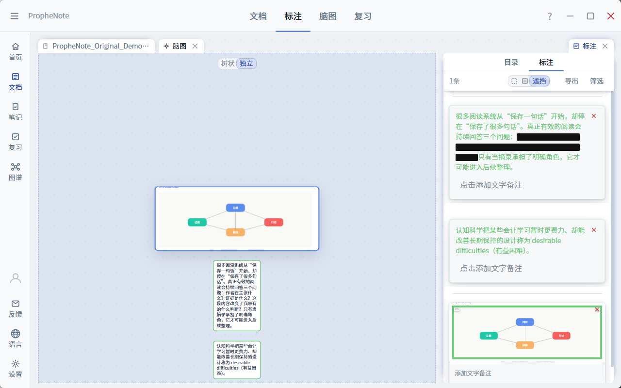The image size is (621, 388).
Task: Click the annotation panel vertical scrollbar
Action: click(612, 228)
